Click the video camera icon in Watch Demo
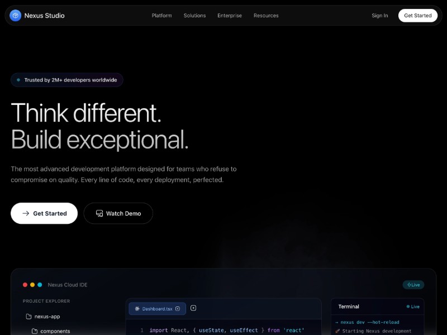 (x=99, y=213)
